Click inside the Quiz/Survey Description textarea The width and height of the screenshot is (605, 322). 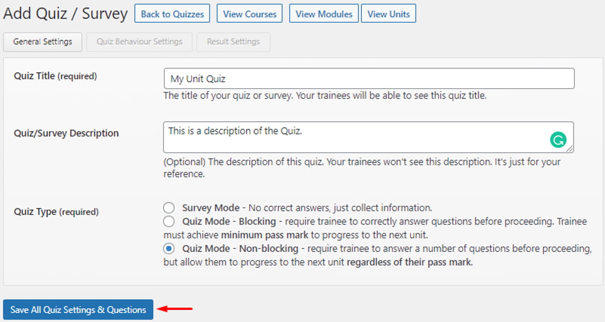point(357,137)
